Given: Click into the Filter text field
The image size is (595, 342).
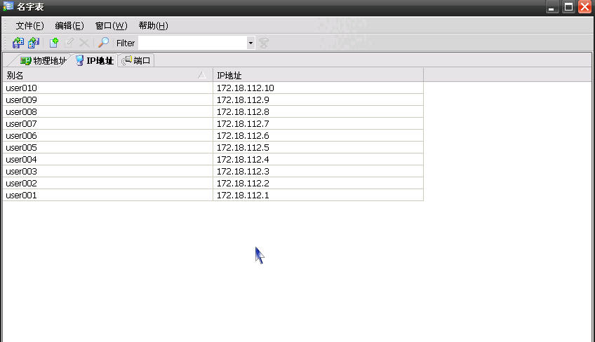Looking at the screenshot, I should tap(192, 43).
